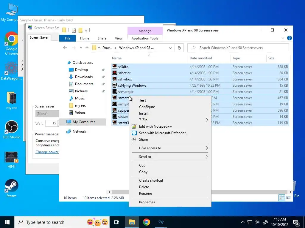This screenshot has width=305, height=228.
Task: Open Downloads in Quick access
Action: tap(84, 77)
